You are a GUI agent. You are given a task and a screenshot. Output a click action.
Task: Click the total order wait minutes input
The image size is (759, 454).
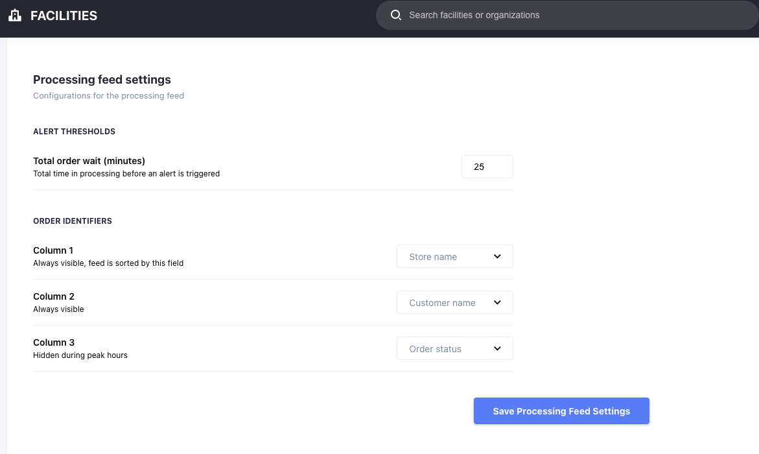(x=487, y=167)
